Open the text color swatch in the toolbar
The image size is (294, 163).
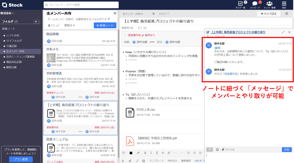tap(130, 153)
